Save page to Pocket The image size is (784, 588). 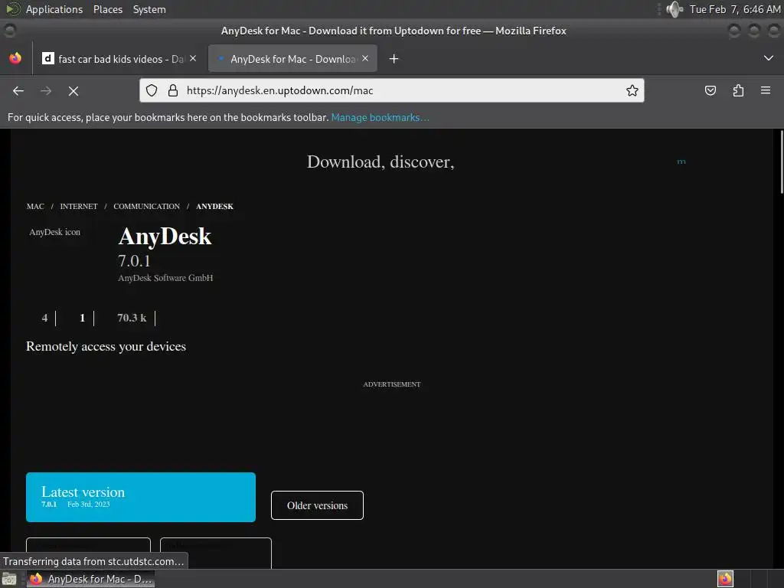(710, 90)
